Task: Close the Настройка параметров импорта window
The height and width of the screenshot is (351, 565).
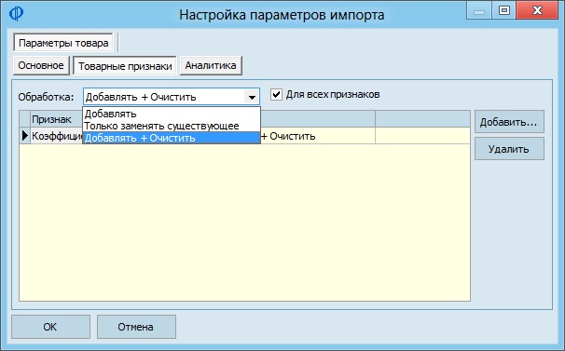Action: coord(537,10)
